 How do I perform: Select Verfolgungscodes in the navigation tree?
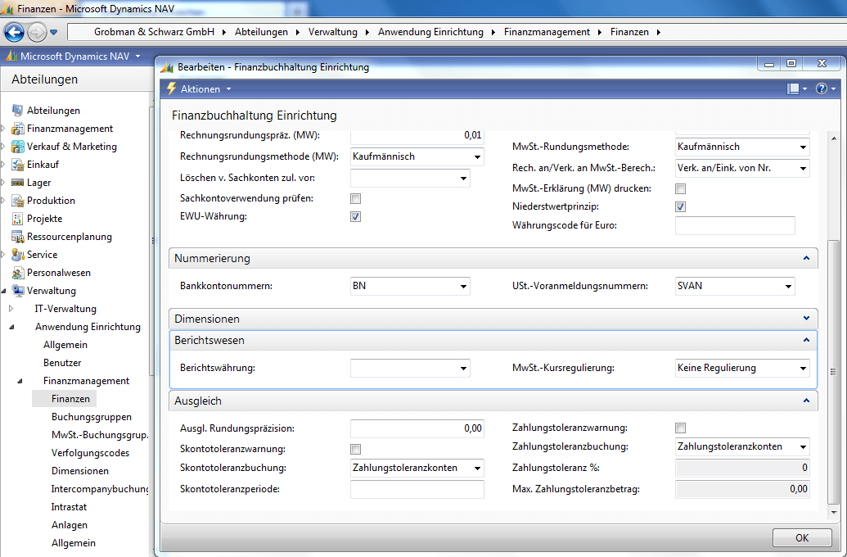[x=90, y=453]
